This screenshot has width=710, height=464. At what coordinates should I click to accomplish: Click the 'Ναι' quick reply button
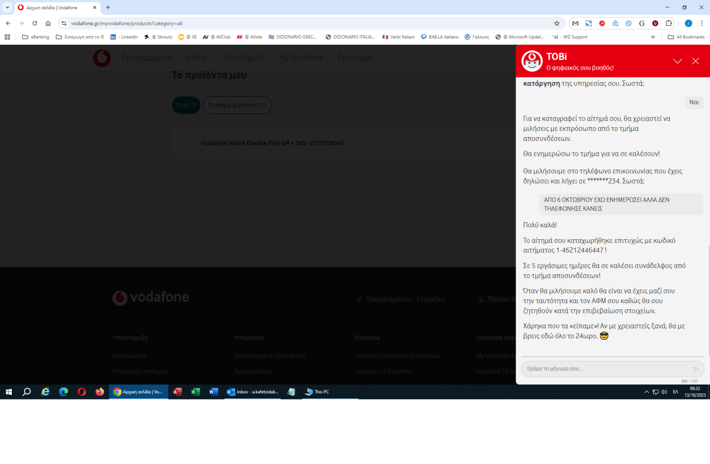pos(694,102)
